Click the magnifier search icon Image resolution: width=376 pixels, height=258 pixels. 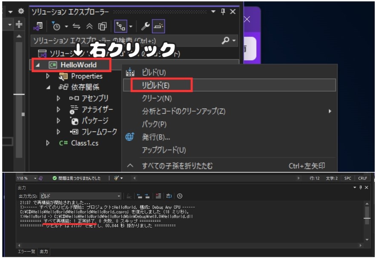coord(226,41)
